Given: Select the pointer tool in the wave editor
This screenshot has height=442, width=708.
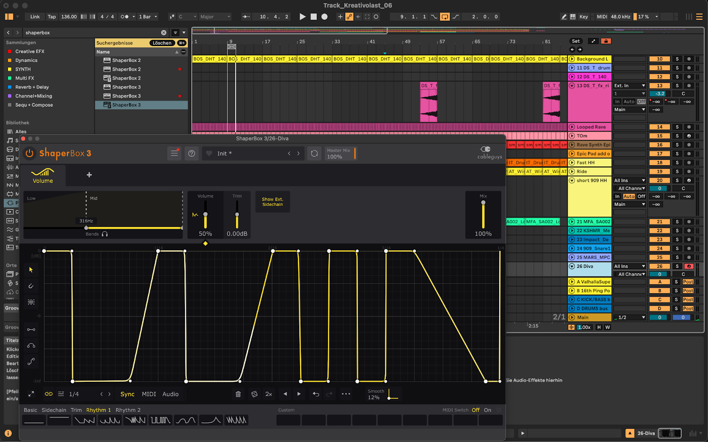Looking at the screenshot, I should pos(31,270).
